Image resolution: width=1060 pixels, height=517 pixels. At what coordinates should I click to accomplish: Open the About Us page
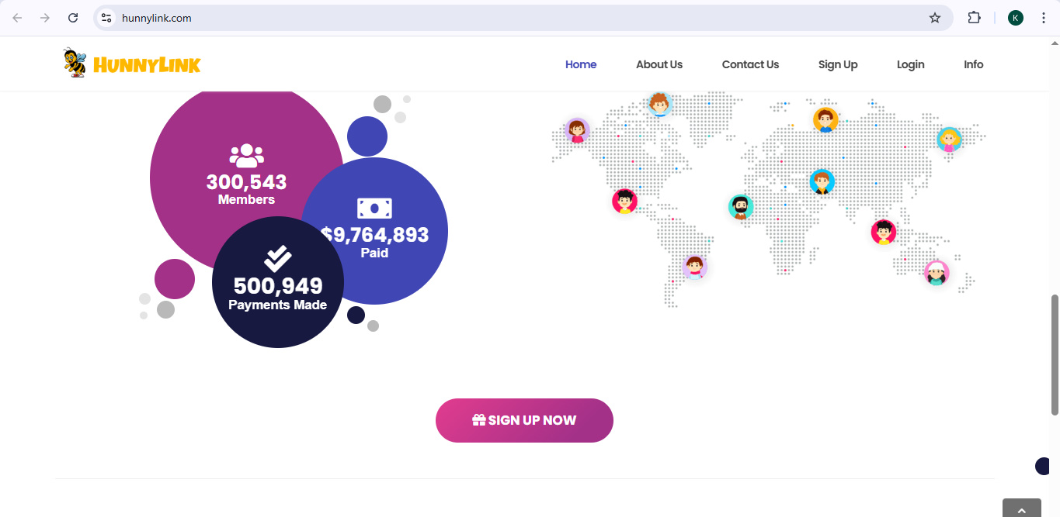coord(659,64)
